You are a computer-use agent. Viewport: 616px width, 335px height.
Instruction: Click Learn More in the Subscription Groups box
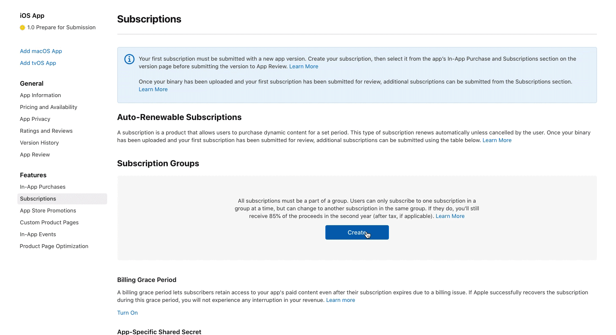tap(450, 216)
